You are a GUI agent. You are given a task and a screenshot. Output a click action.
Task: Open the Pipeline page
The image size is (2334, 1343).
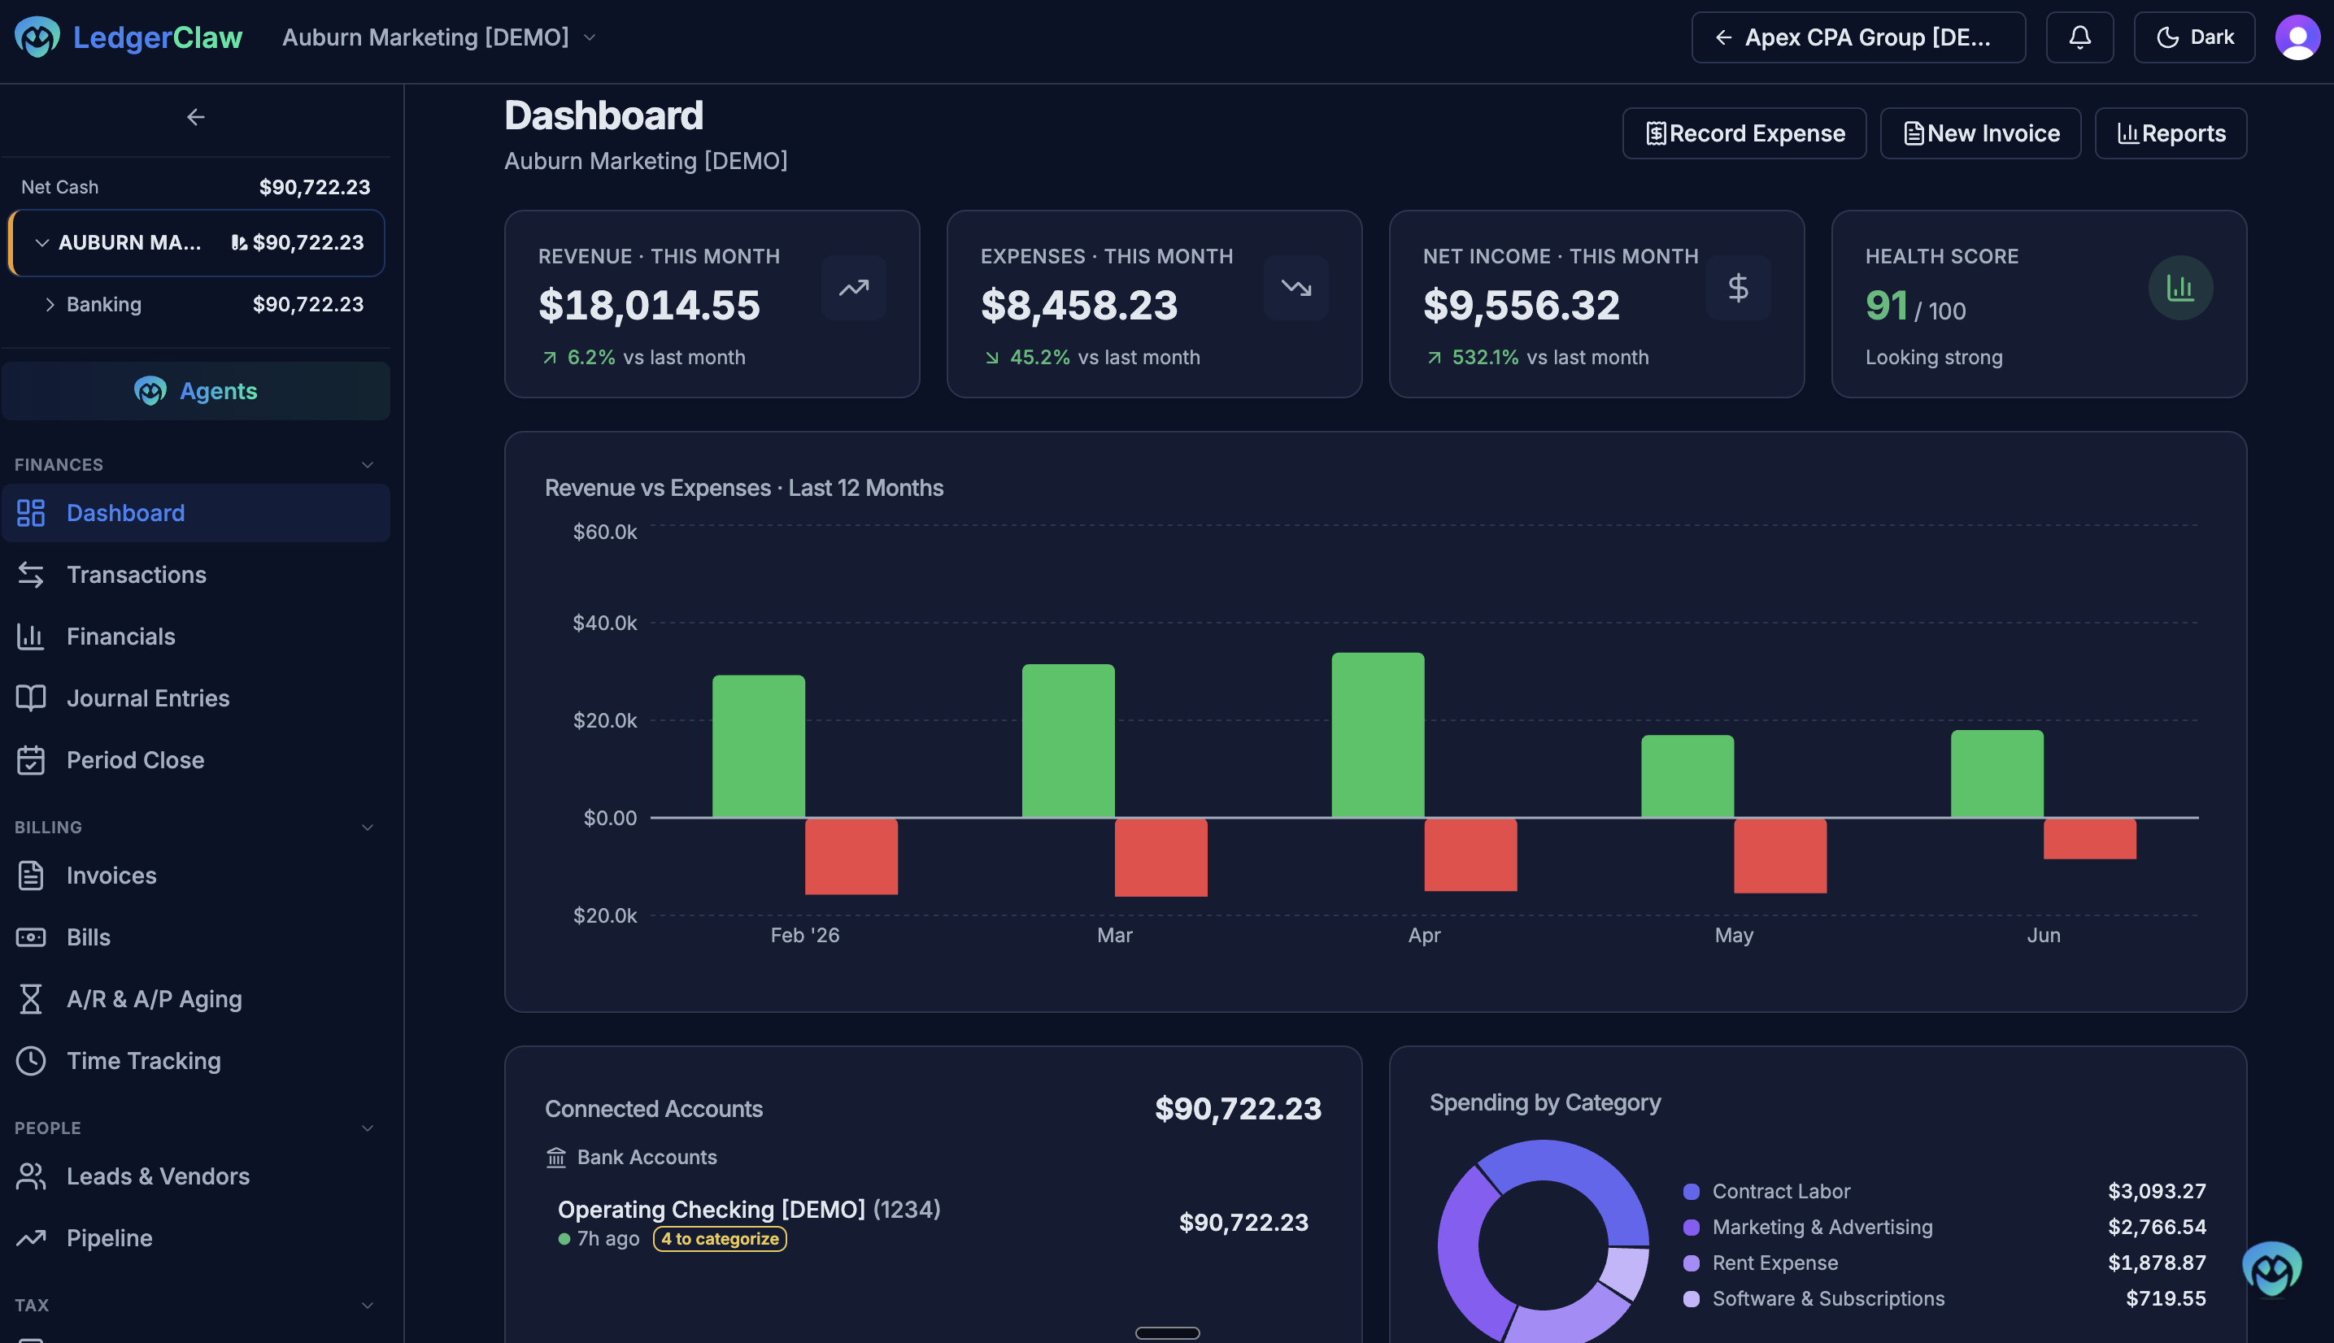195,1238
